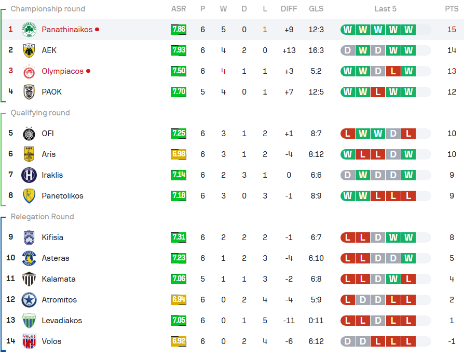Click the Panetolikos club crest
The image size is (464, 357).
[x=29, y=196]
